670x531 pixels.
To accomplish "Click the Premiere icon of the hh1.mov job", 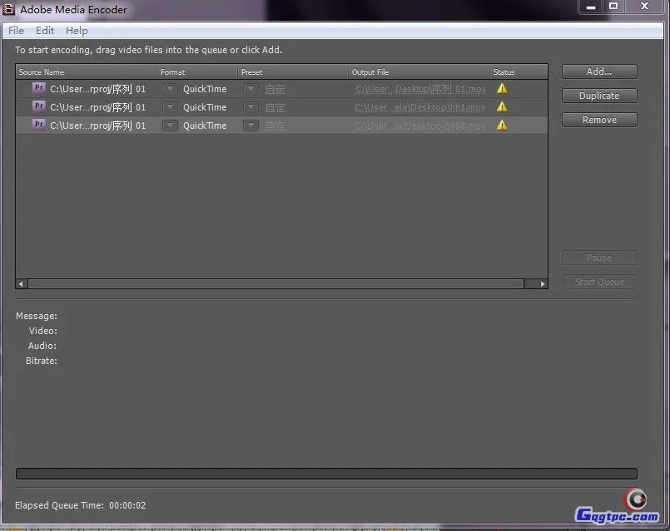I will point(38,106).
